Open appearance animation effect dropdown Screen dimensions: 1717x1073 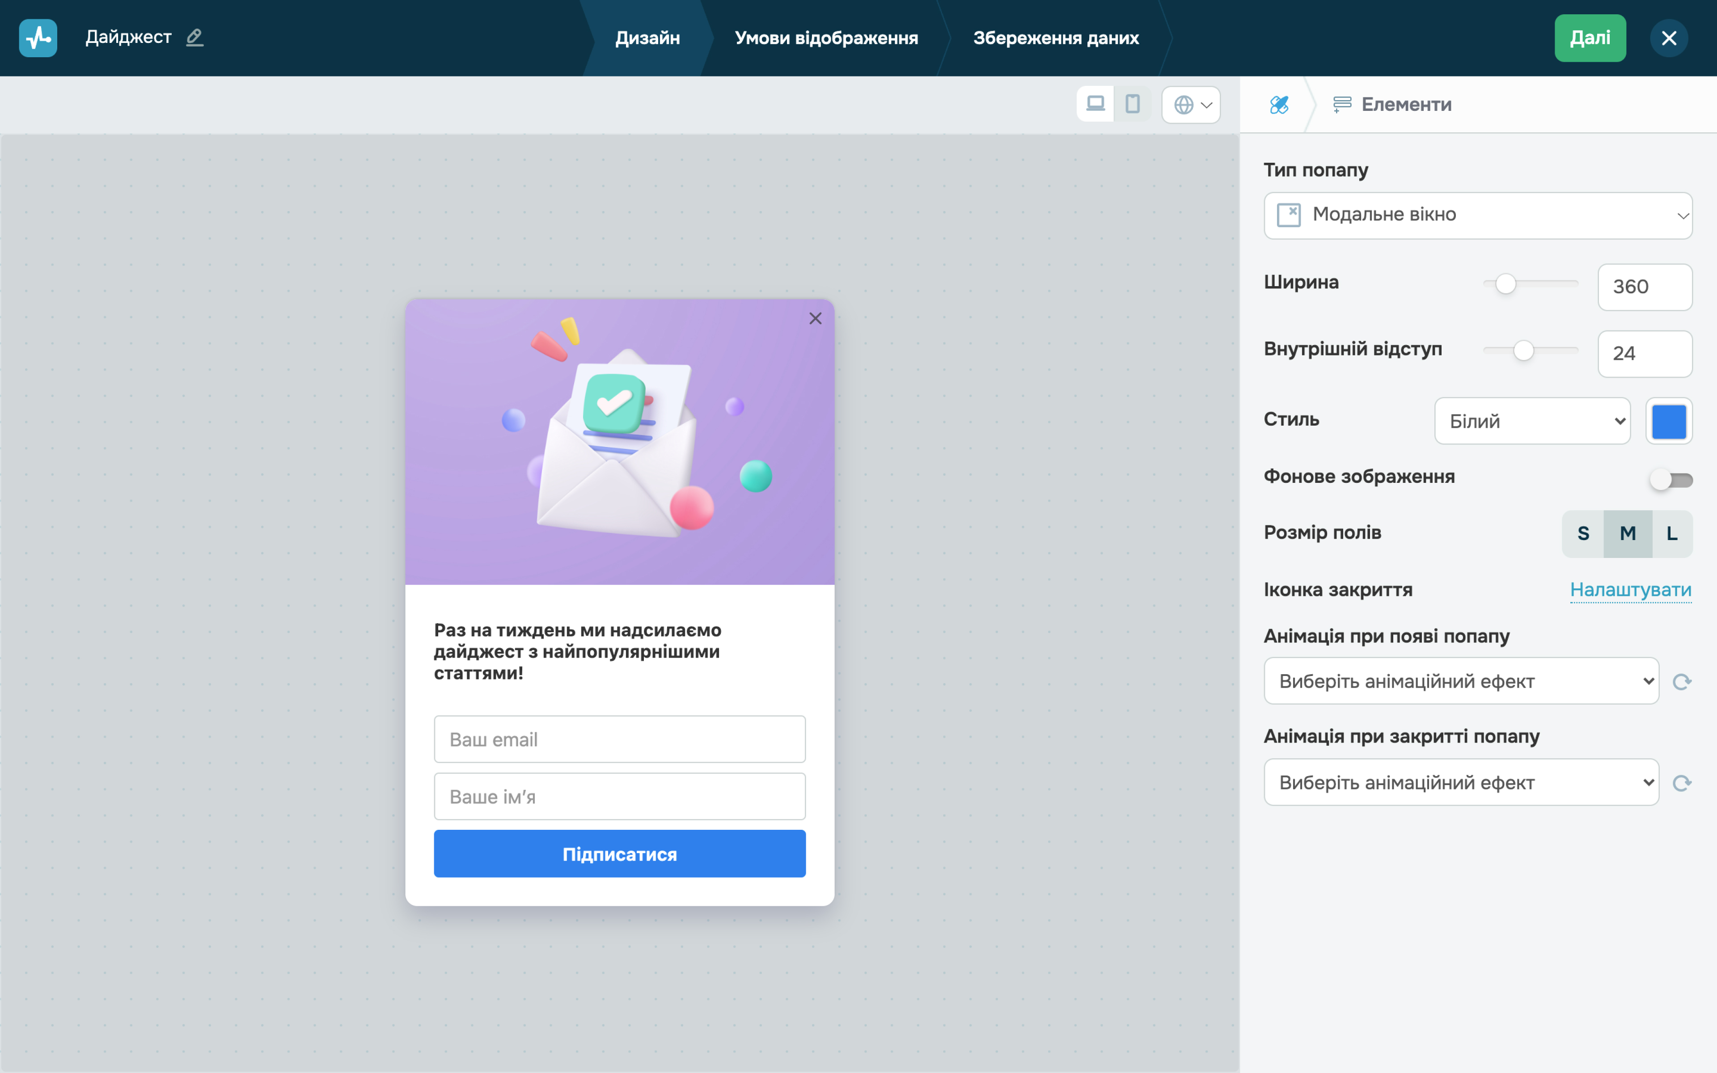1461,681
